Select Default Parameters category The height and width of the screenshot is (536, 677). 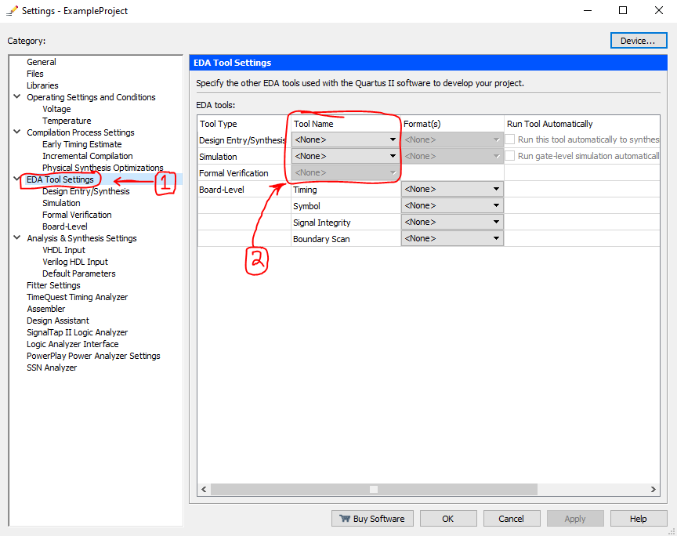click(79, 273)
